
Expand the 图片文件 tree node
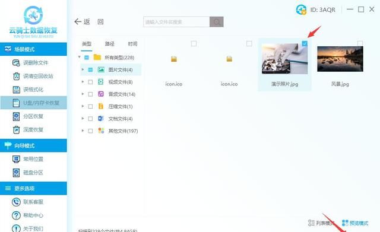tap(83, 69)
